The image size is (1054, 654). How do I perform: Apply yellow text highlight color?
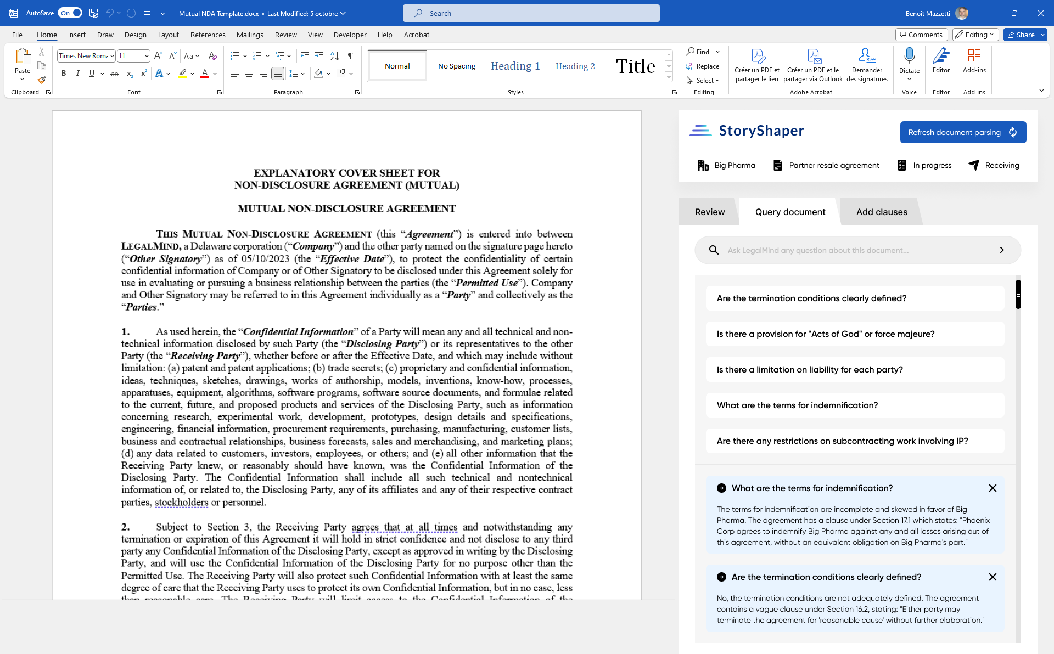(x=182, y=74)
